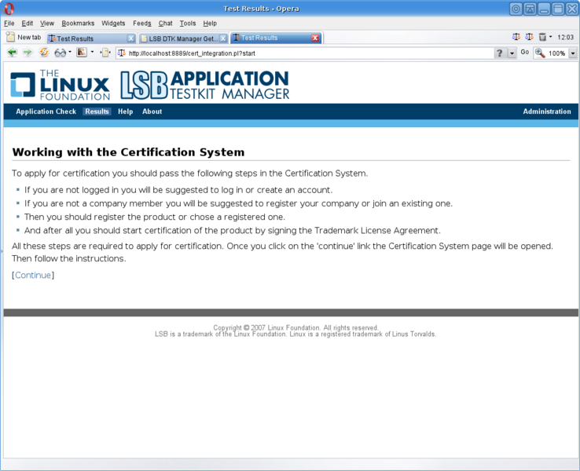
Task: Open the Results navigation link
Action: click(97, 111)
